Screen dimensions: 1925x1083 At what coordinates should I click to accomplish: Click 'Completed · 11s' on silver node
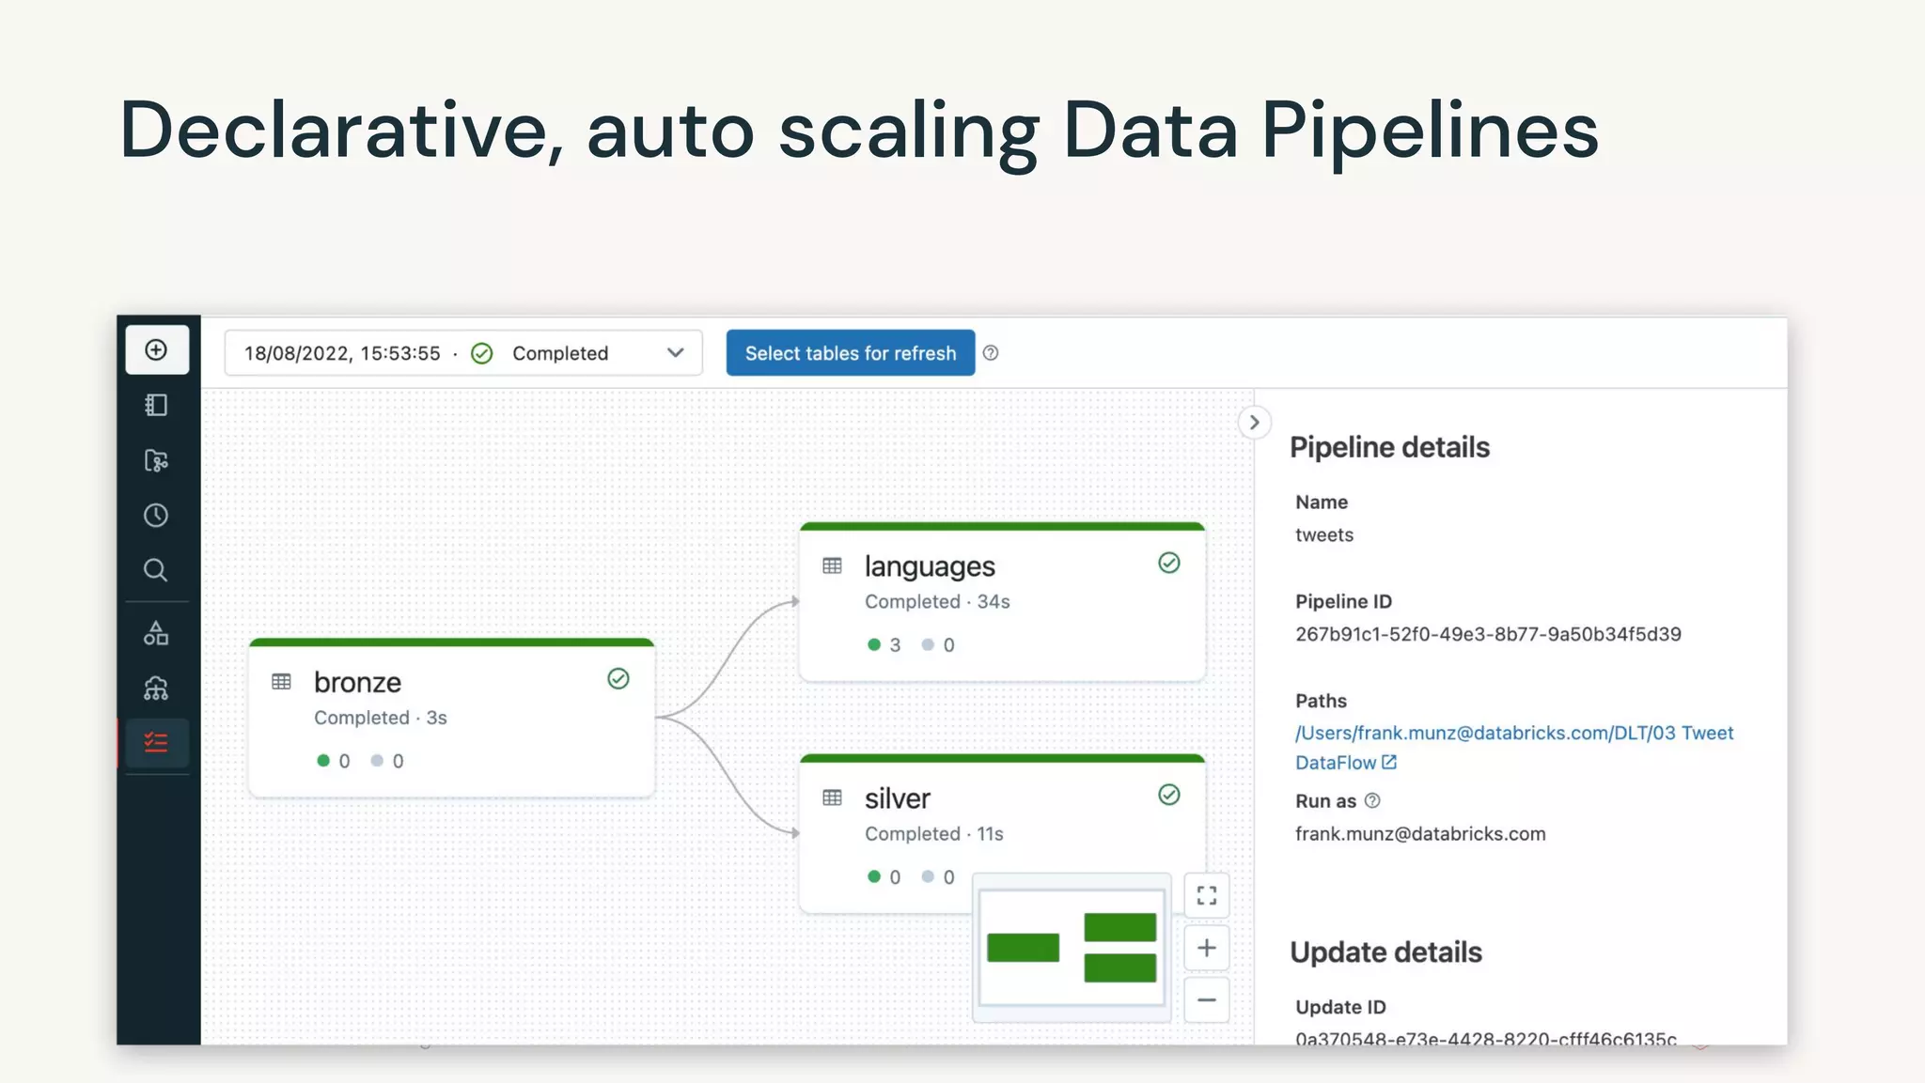[x=934, y=834]
